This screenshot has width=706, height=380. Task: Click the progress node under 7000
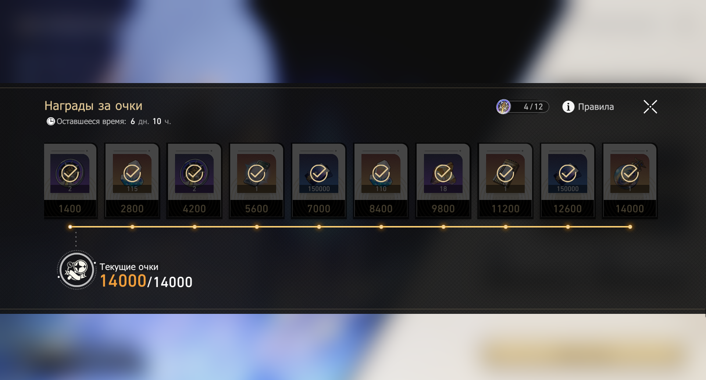[x=319, y=227]
